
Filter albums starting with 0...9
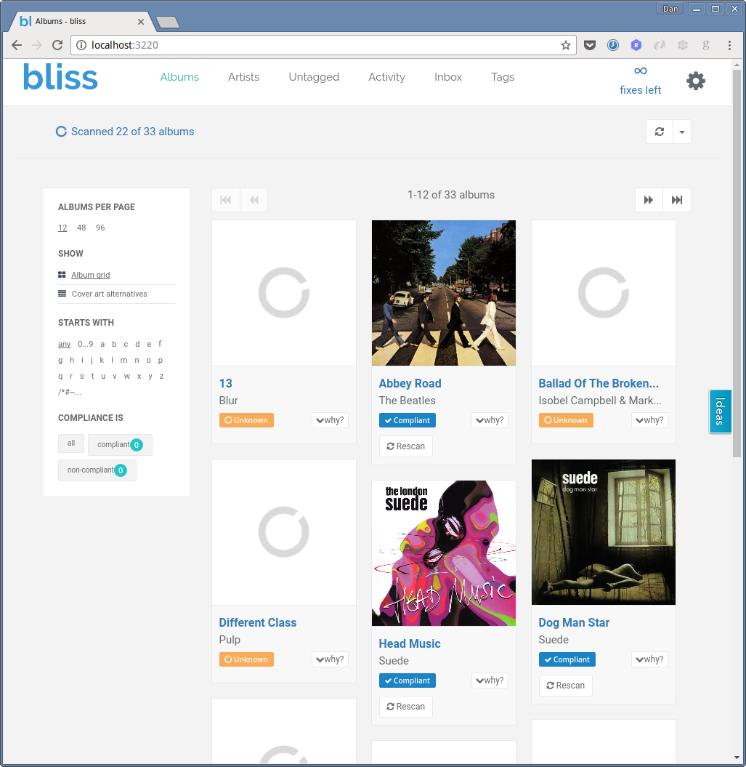tap(86, 345)
